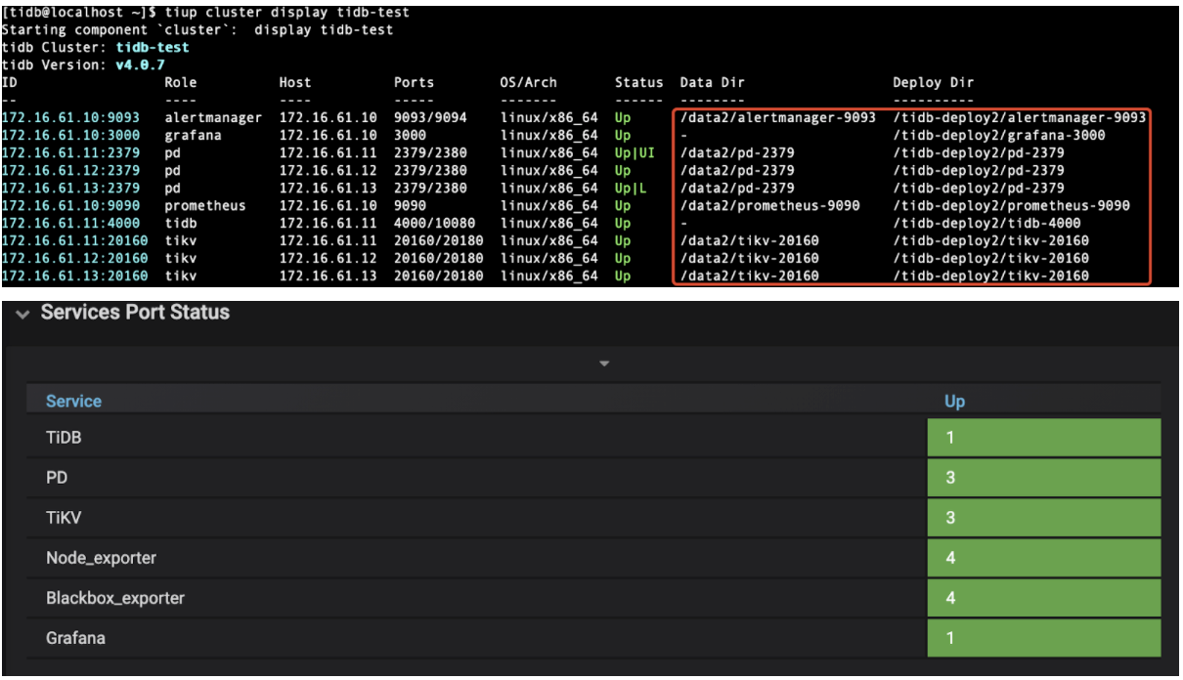Click the prometheus role text
The width and height of the screenshot is (1183, 680).
[x=205, y=205]
